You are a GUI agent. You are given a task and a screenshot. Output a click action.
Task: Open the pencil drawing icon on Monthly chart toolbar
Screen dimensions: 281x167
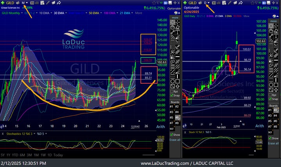48,3
